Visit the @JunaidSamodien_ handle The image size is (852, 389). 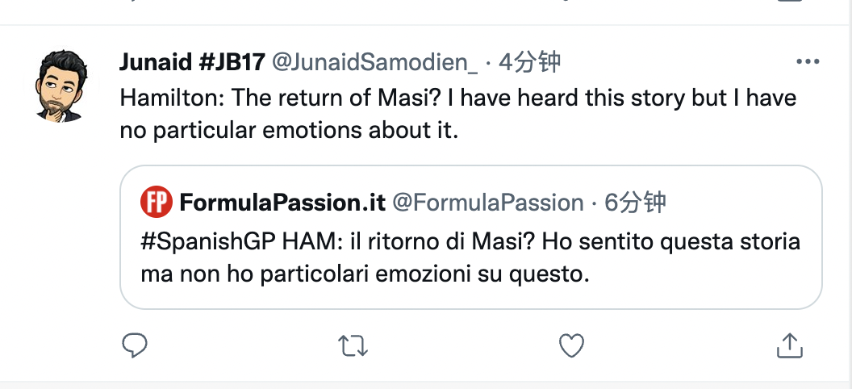374,63
